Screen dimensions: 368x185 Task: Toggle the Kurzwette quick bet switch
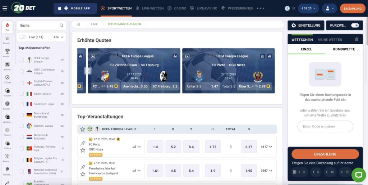coord(355,26)
